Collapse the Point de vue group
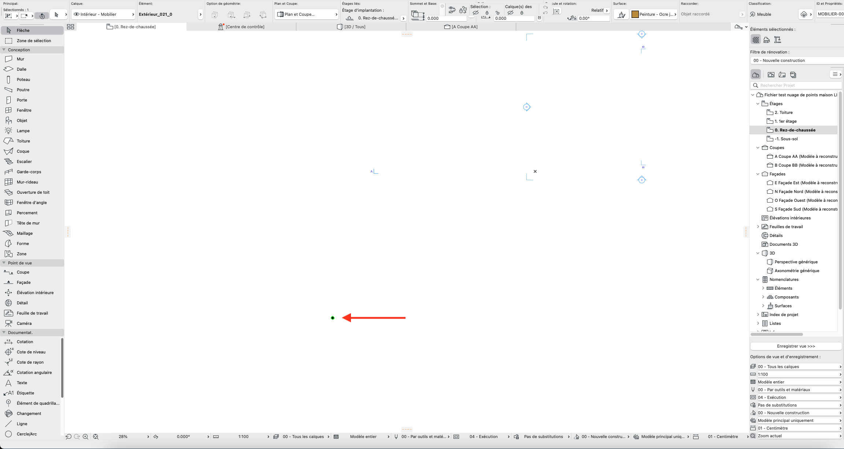 coord(4,263)
